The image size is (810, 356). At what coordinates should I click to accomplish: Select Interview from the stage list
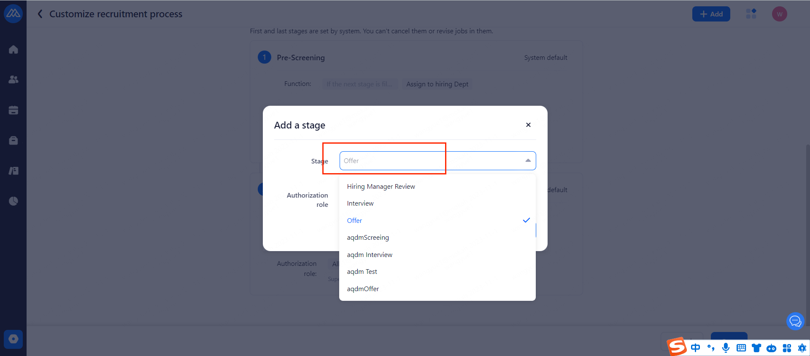pos(360,203)
